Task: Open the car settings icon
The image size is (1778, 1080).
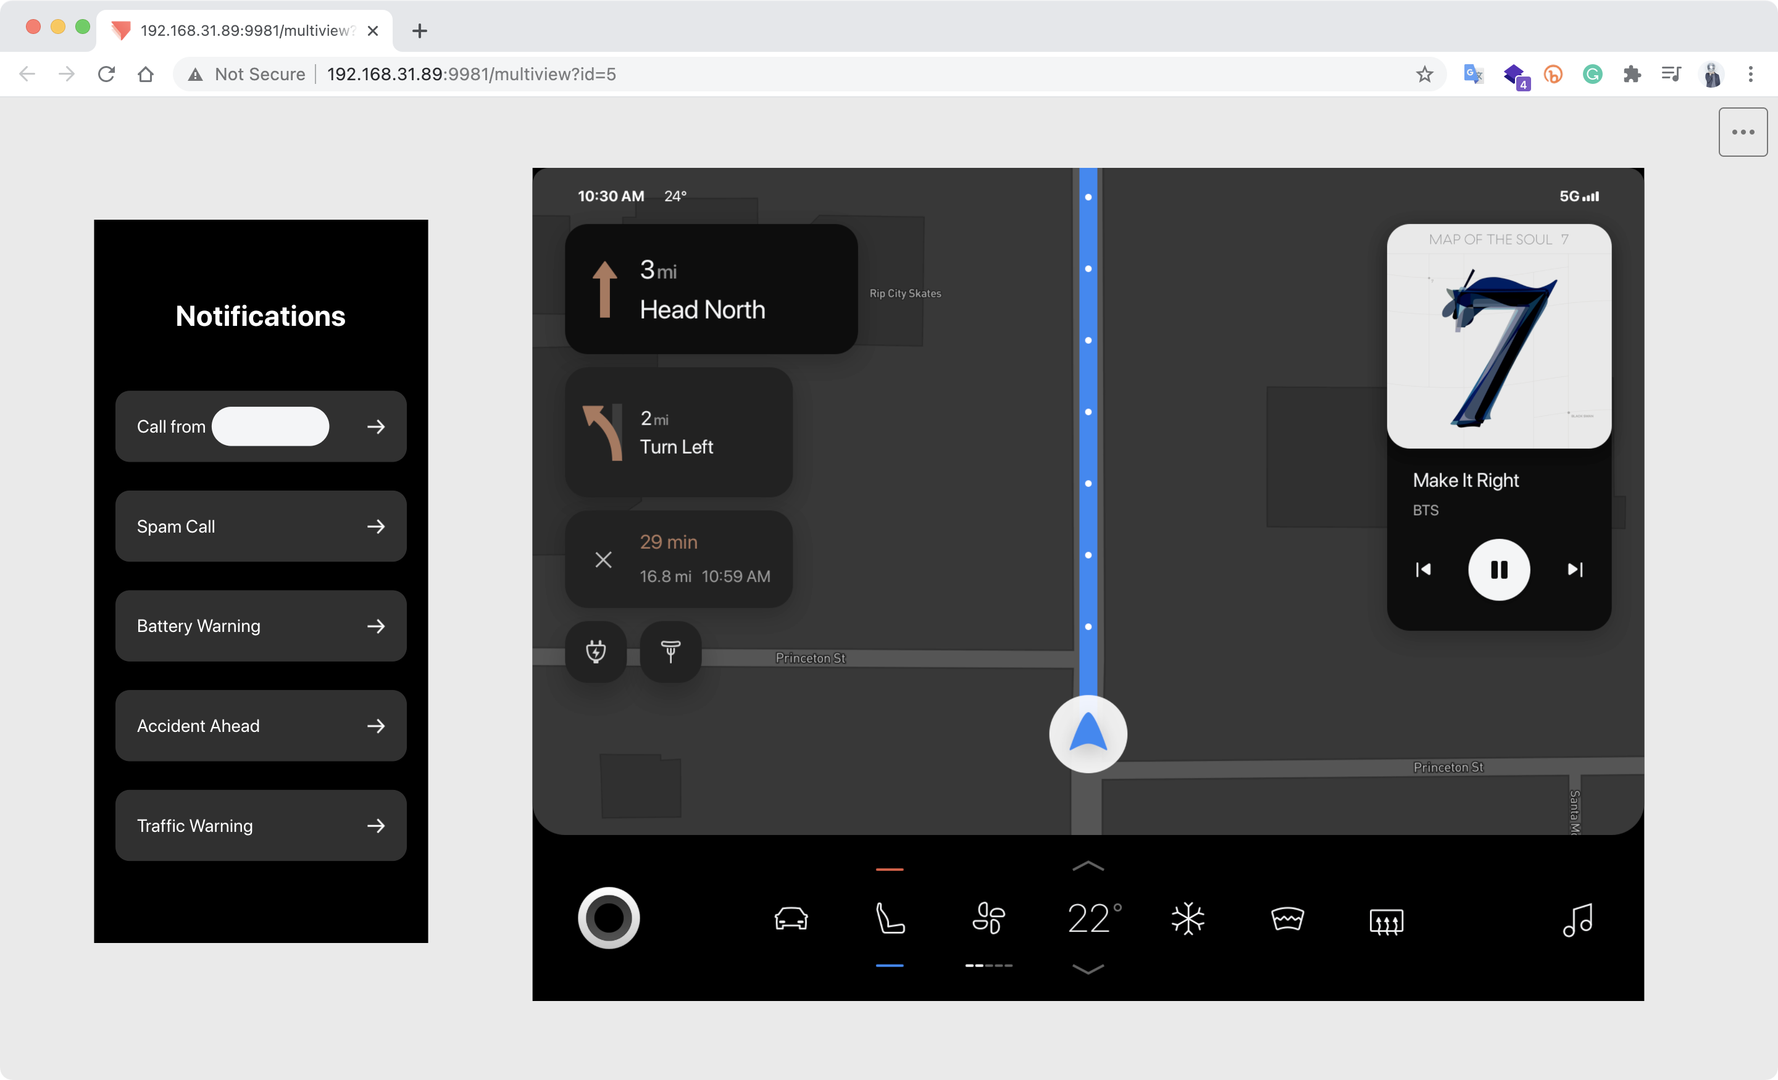Action: click(x=791, y=918)
